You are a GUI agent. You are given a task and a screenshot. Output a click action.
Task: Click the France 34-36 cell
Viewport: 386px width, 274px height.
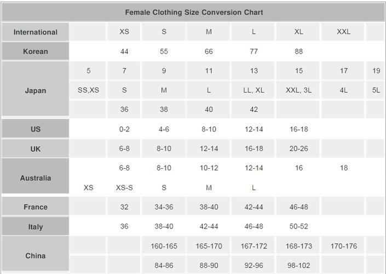tap(164, 207)
